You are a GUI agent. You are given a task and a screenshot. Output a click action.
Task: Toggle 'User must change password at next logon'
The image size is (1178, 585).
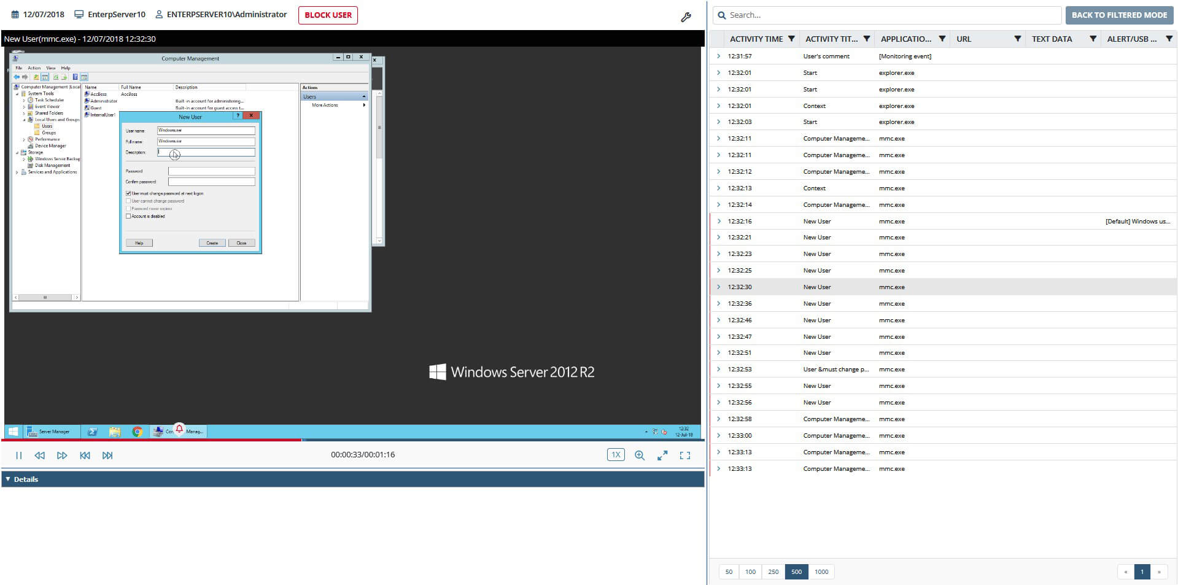pyautogui.click(x=128, y=193)
